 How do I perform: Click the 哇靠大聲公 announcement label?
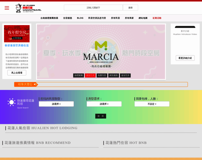25,84
